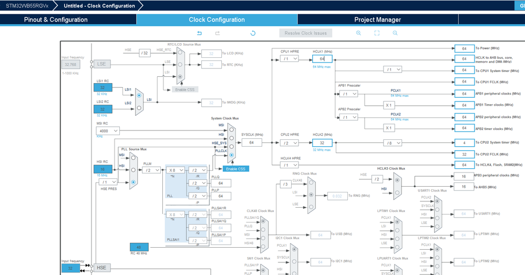This screenshot has height=275, width=525.
Task: Click the RC 48 MHz block
Action: point(139,247)
